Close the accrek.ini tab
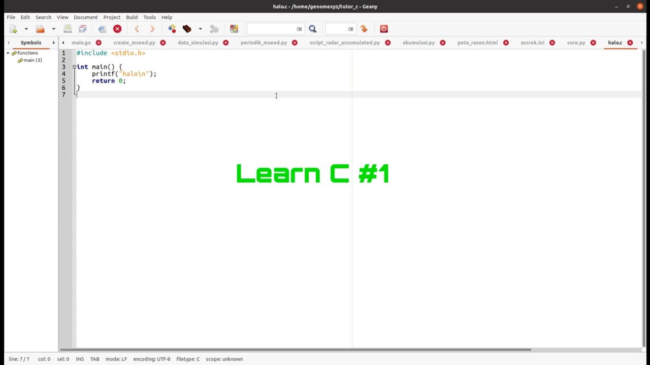The height and width of the screenshot is (365, 650). pos(552,43)
